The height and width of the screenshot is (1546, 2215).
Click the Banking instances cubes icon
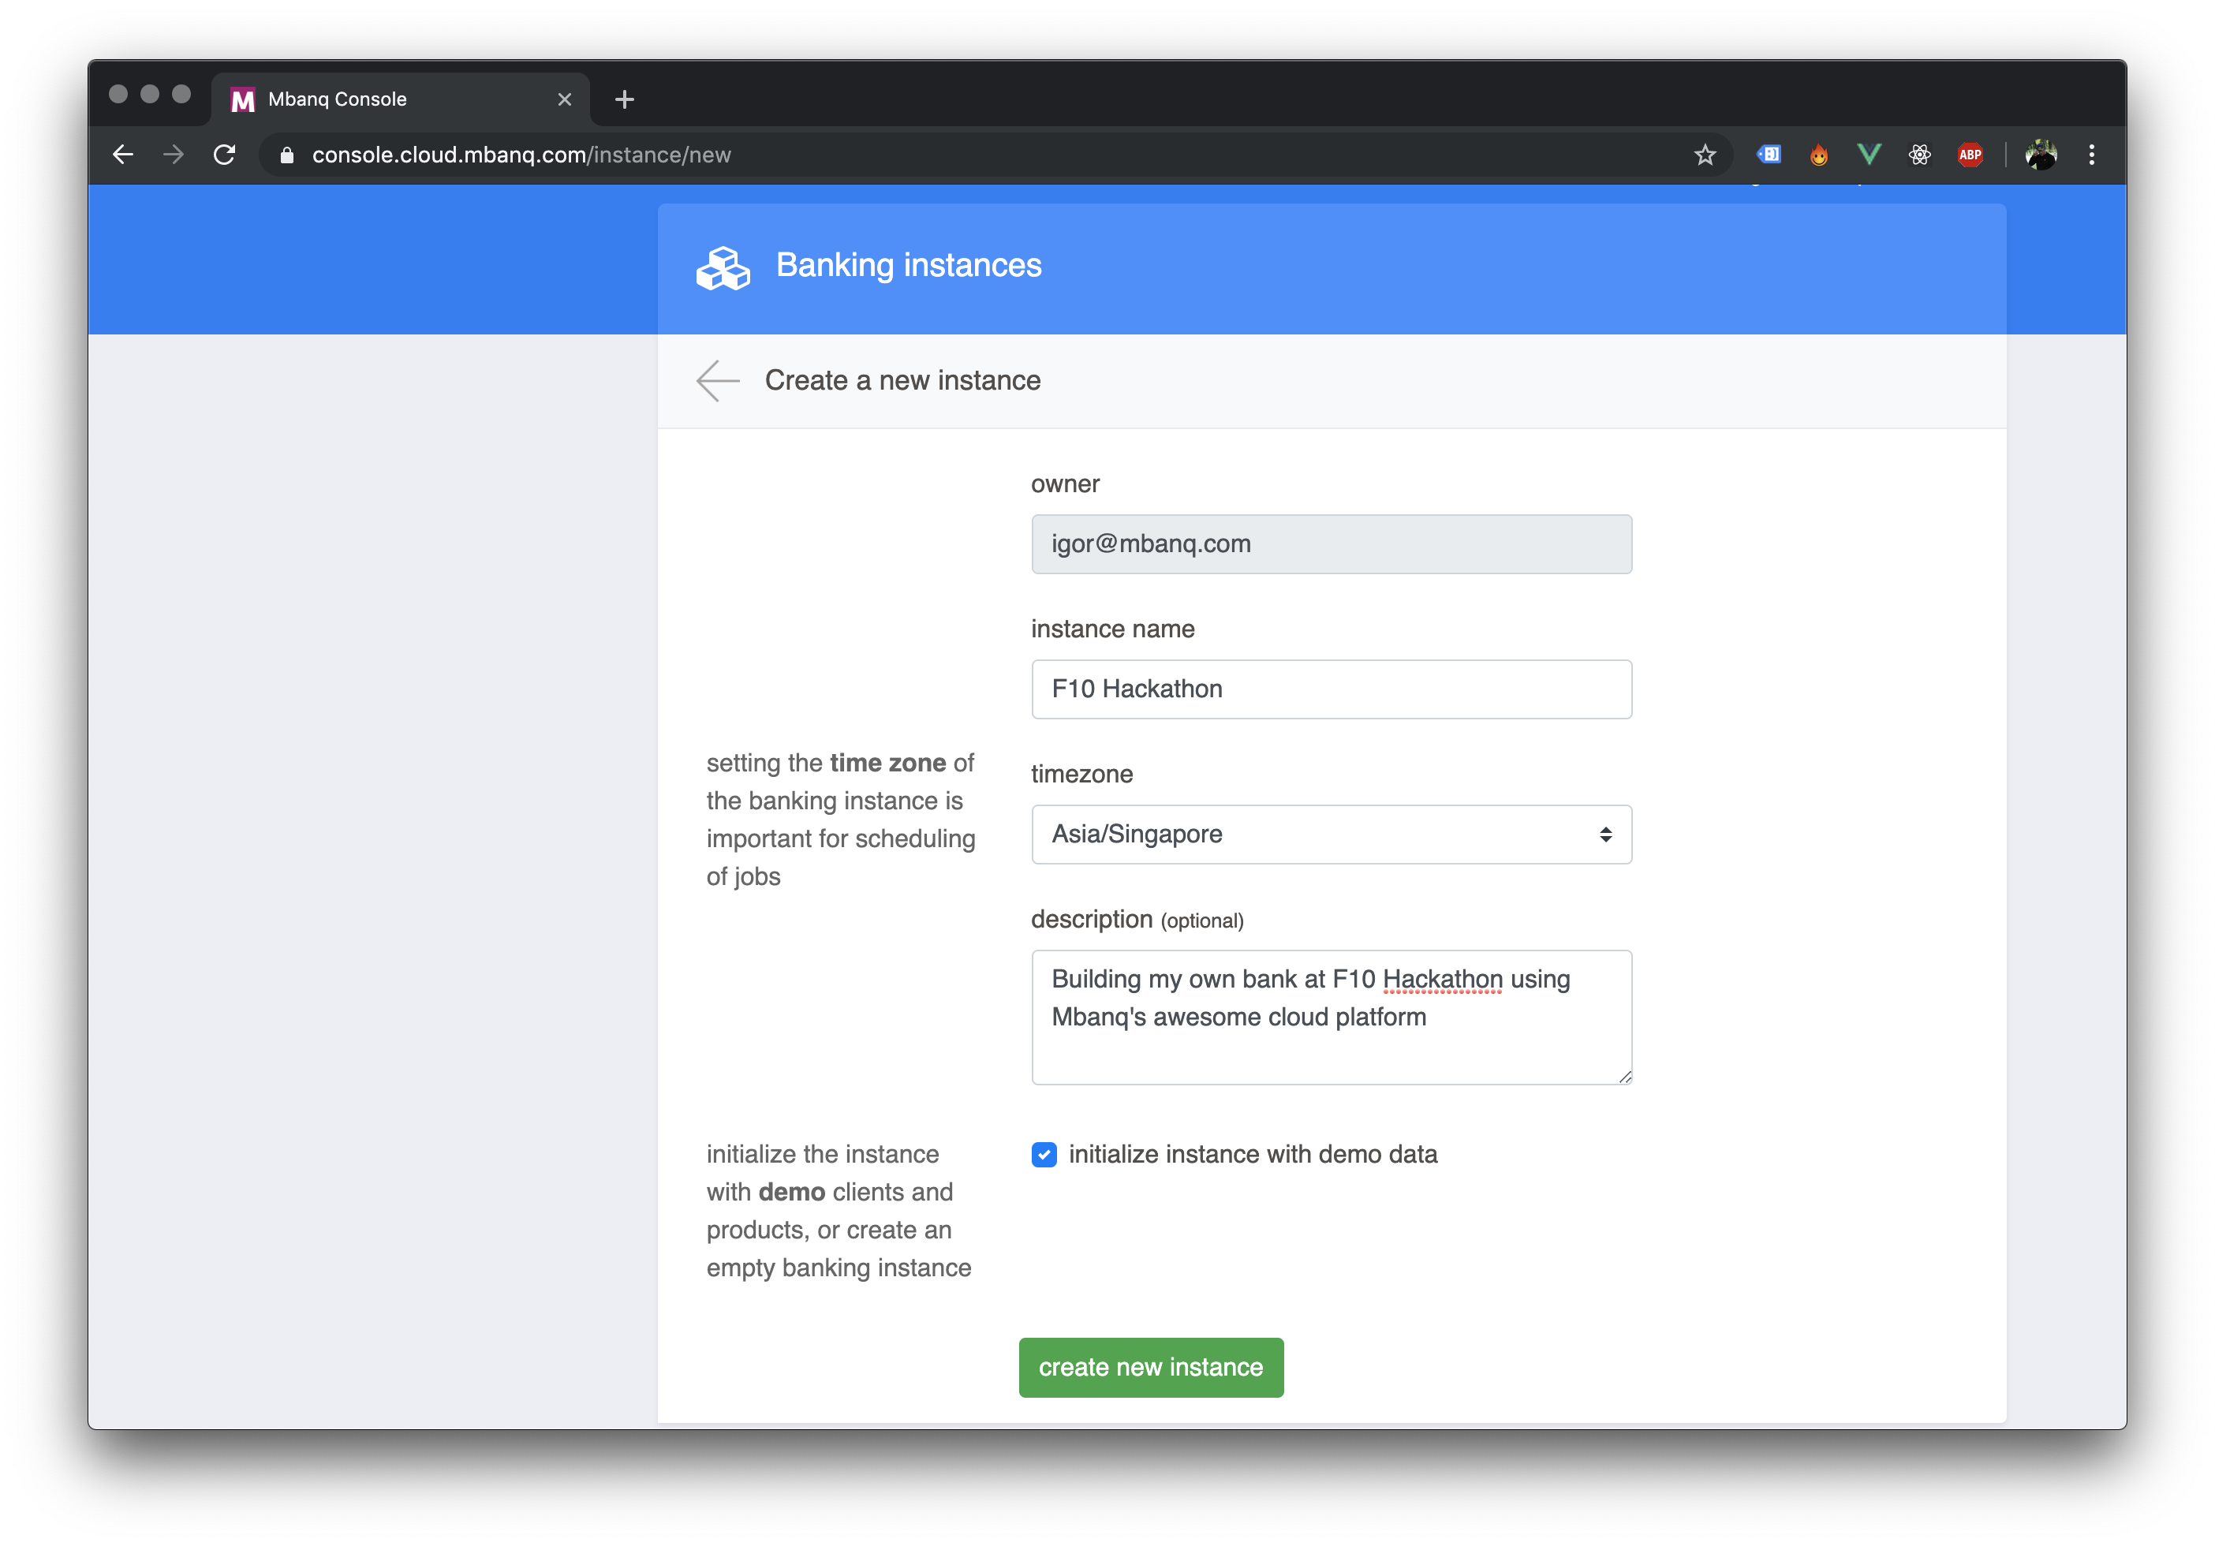723,267
